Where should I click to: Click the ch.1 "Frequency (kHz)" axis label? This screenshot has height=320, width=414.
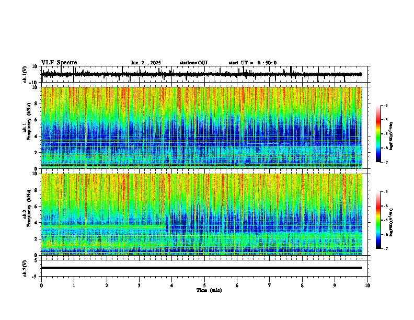29,121
